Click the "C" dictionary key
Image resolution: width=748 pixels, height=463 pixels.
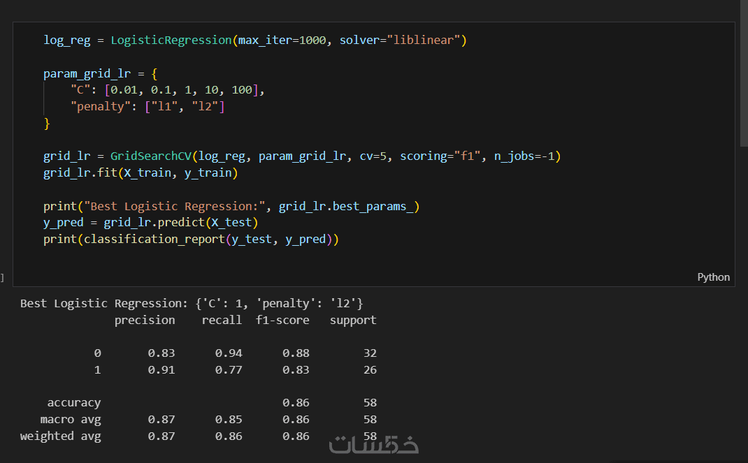[76, 90]
